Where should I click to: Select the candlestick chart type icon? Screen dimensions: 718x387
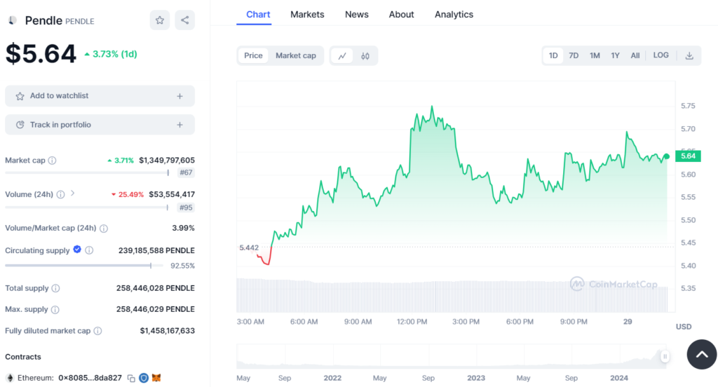[x=365, y=56]
